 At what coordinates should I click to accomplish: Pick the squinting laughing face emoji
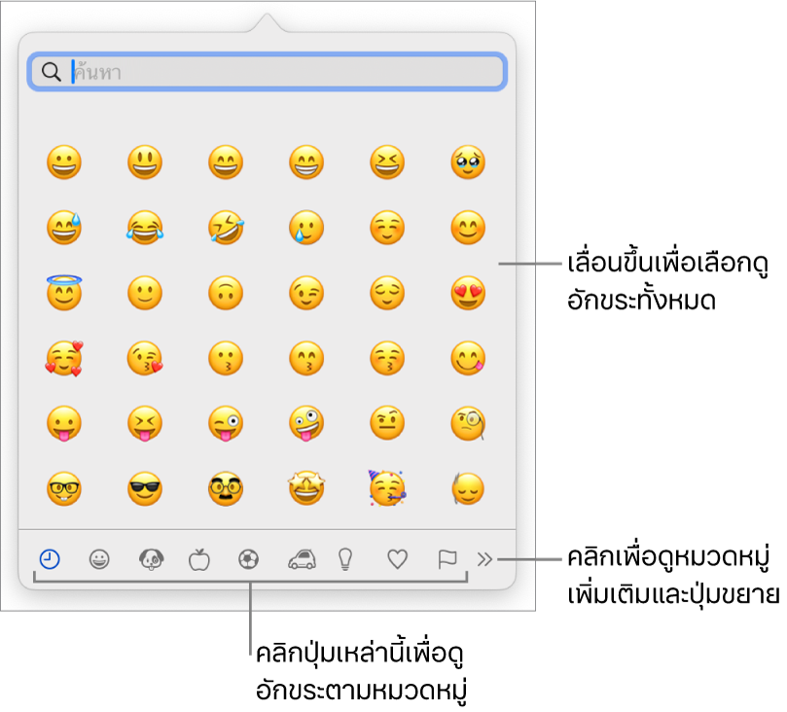387,162
